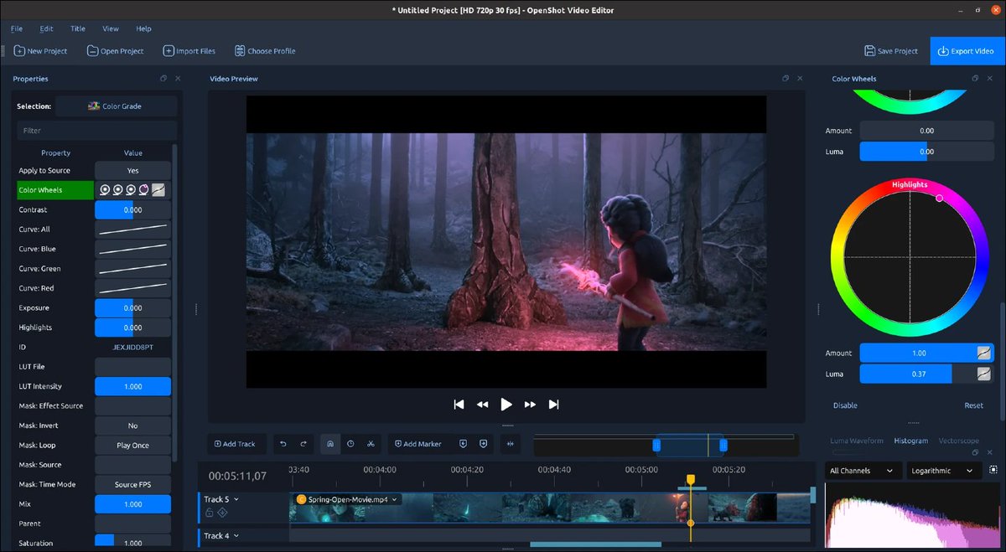Click the fourth purple color wheel icon
This screenshot has height=552, width=1006.
[x=143, y=190]
